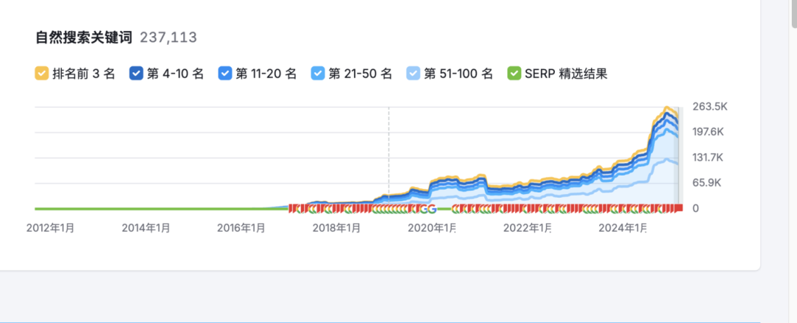The image size is (797, 323).
Task: Click the 263.5K y-axis value
Action: (711, 106)
